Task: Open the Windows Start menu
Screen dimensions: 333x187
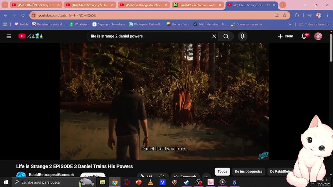Action: coord(6,182)
